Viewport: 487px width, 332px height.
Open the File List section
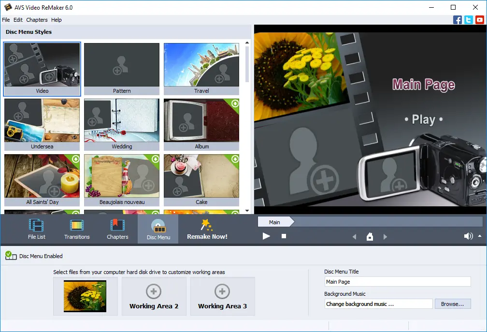[36, 229]
